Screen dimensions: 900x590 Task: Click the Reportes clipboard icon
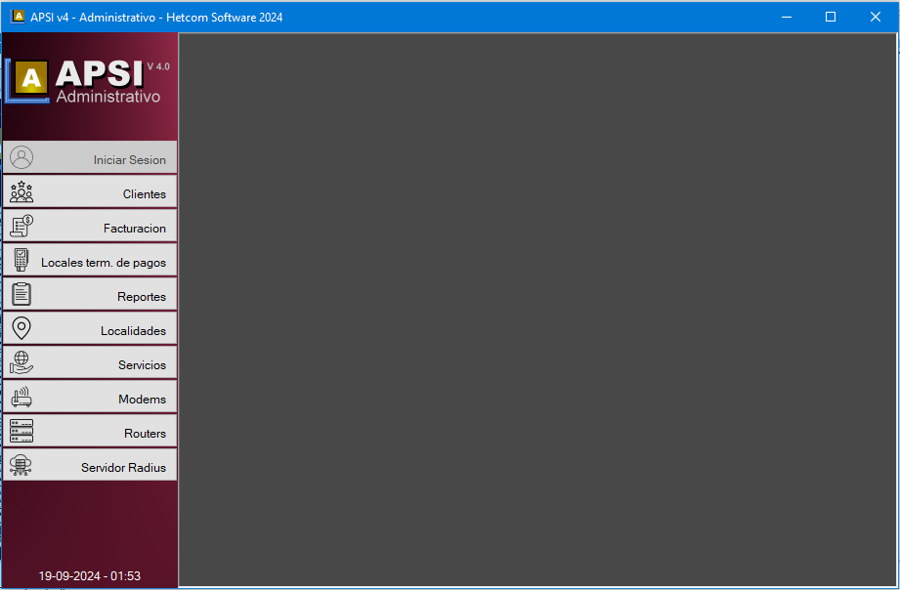[21, 295]
